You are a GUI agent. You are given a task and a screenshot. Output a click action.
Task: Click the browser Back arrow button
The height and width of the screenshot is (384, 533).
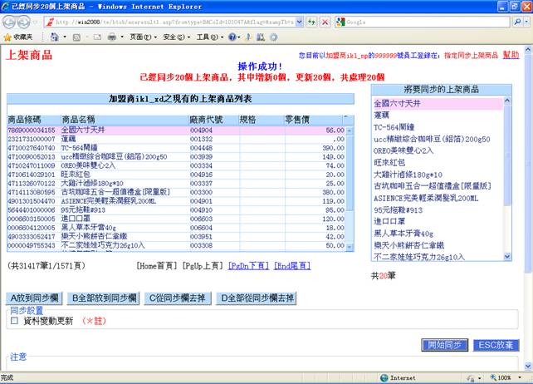11,21
